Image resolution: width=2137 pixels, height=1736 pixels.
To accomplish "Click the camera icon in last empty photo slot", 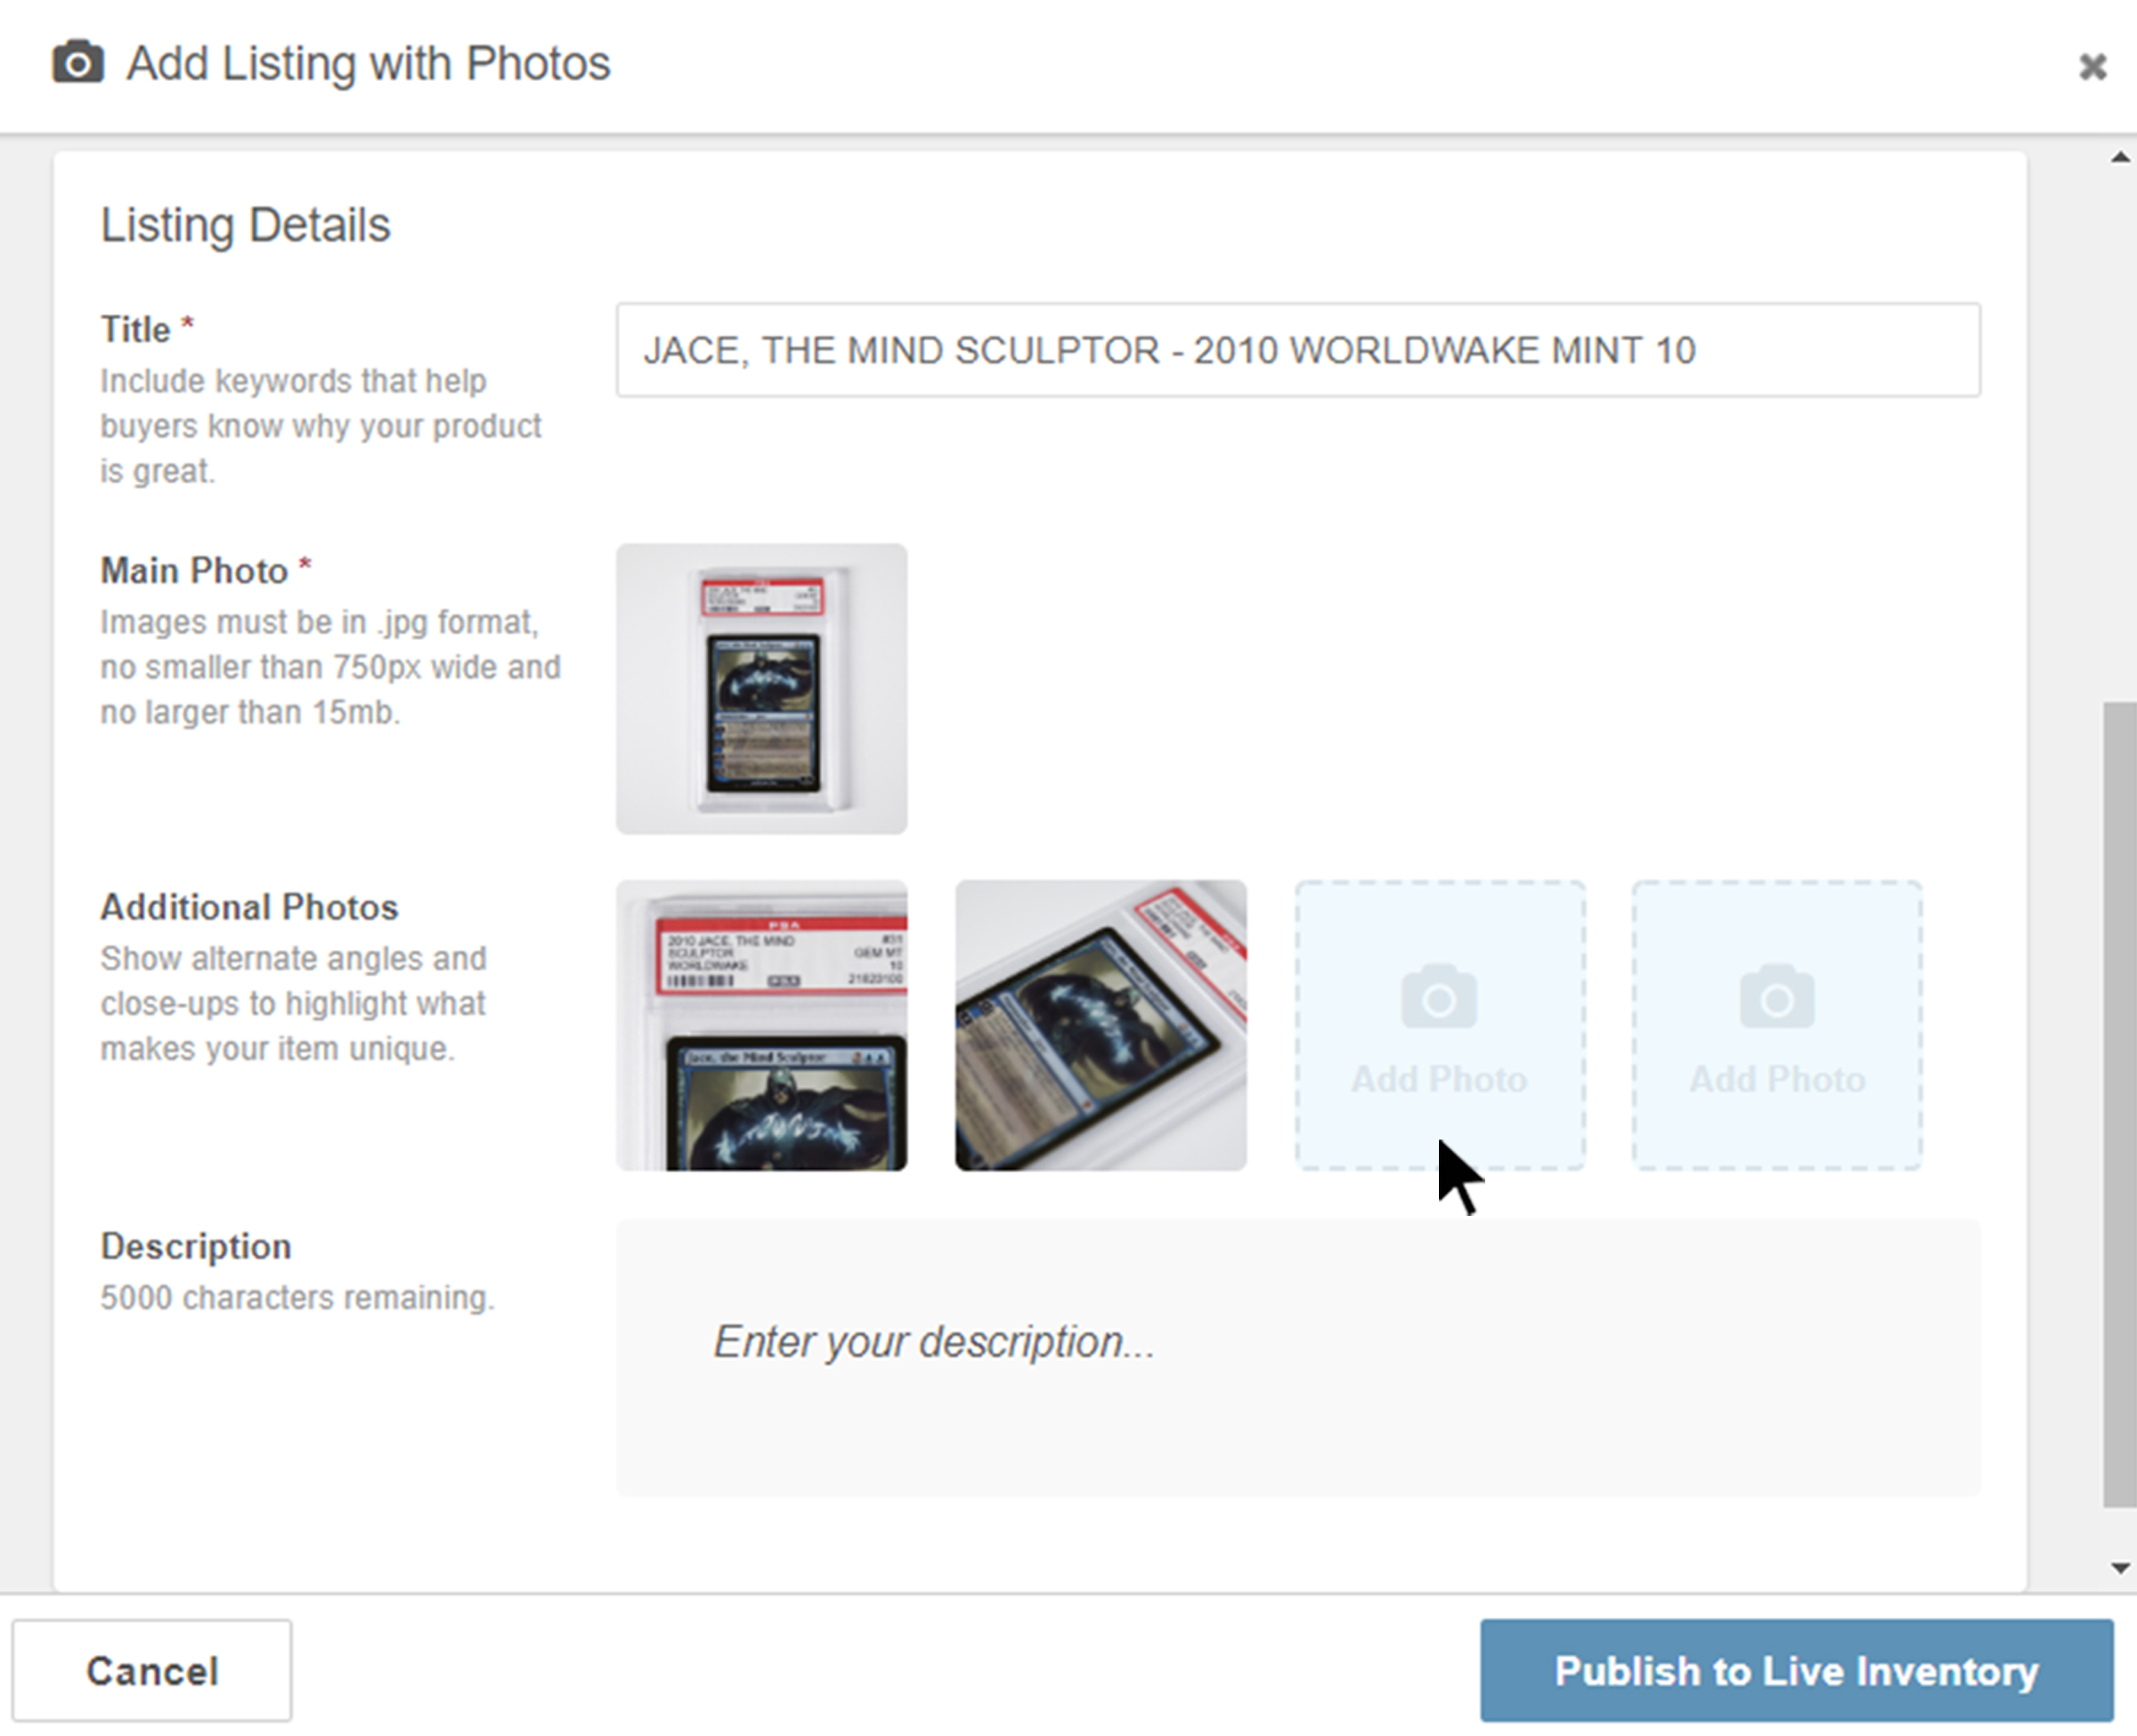I will coord(1777,996).
